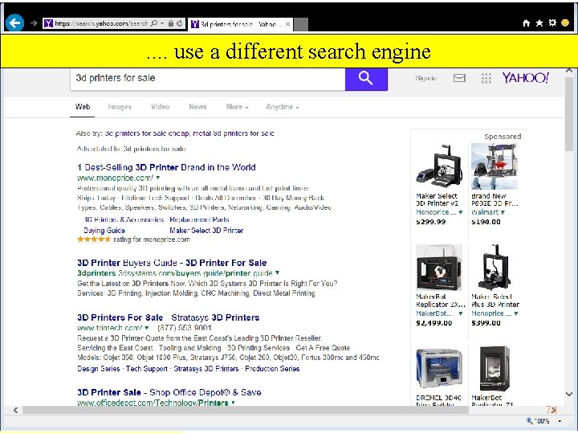
Task: Open 3D Printer Buyers Guide result
Action: pyautogui.click(x=172, y=263)
